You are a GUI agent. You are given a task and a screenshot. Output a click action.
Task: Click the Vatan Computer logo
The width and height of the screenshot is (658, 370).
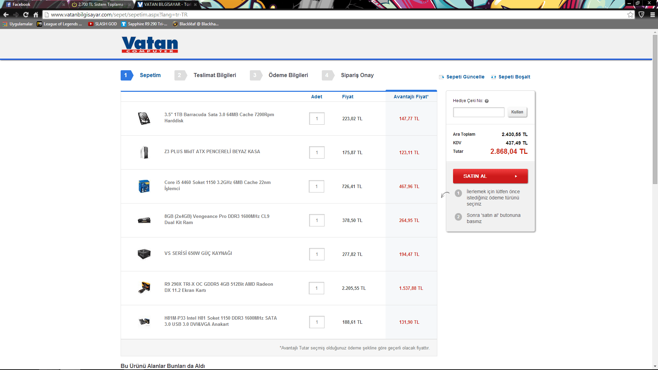(150, 45)
